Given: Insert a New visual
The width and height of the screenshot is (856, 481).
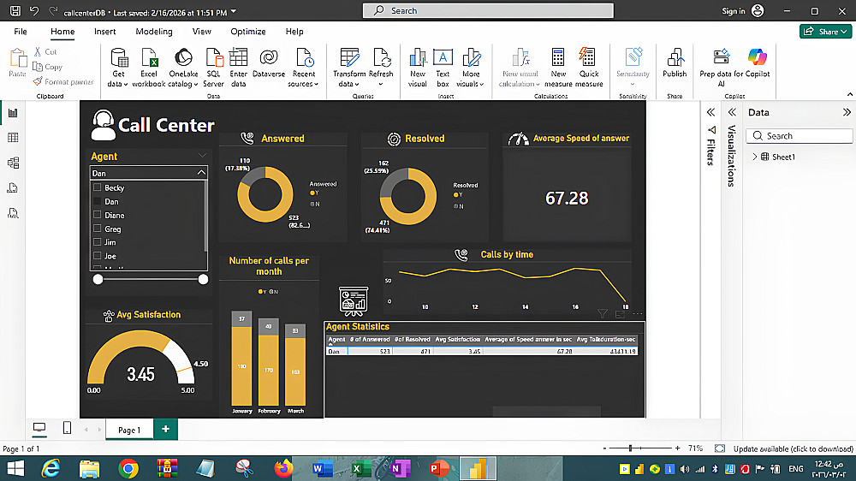Looking at the screenshot, I should 418,68.
